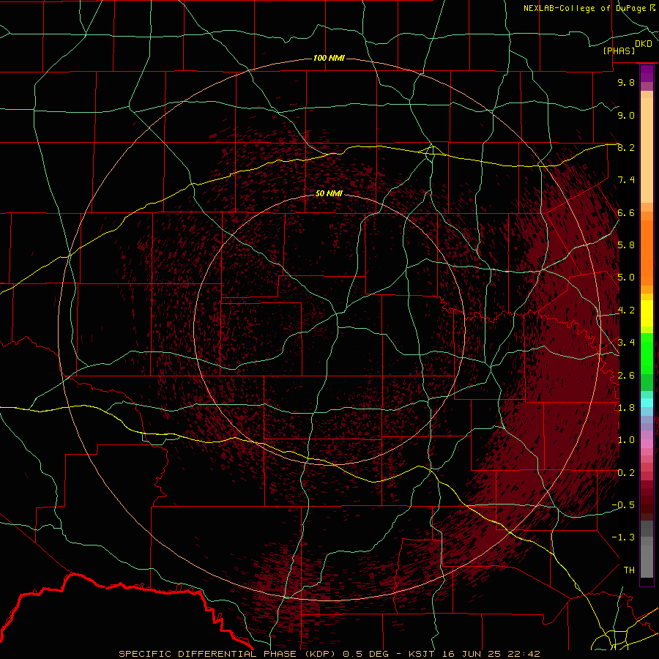Click the 8.2 scale value
Image resolution: width=659 pixels, height=659 pixels.
[x=626, y=147]
